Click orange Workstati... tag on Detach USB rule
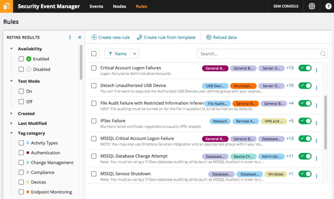Viewport: 334px width, 199px height. pos(243,86)
